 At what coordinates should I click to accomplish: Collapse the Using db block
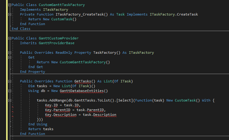click(10, 91)
